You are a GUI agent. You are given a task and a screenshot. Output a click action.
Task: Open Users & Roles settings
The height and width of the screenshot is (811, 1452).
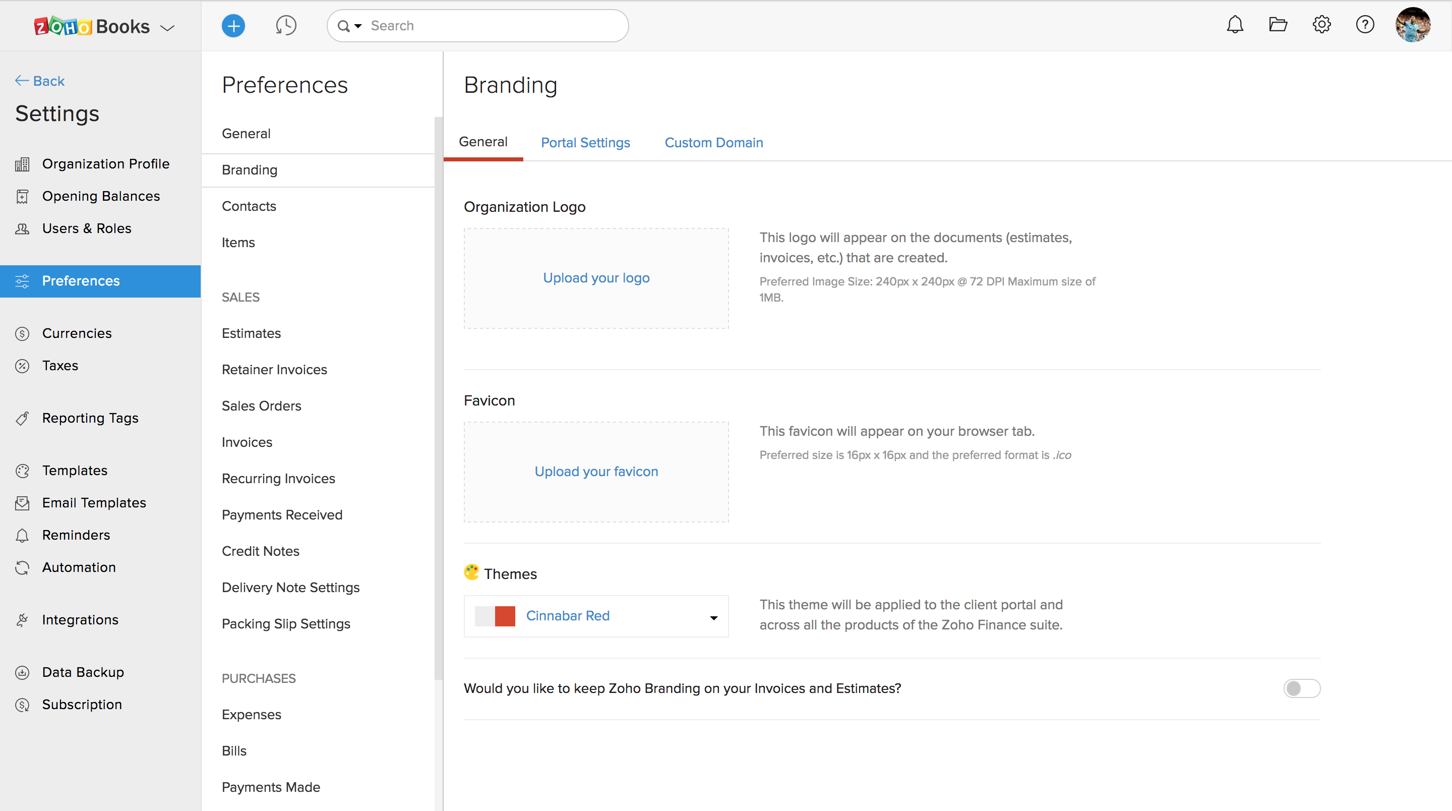87,228
